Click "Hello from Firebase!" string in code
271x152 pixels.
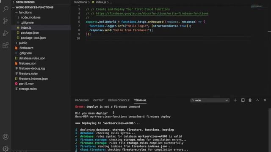click(x=131, y=30)
